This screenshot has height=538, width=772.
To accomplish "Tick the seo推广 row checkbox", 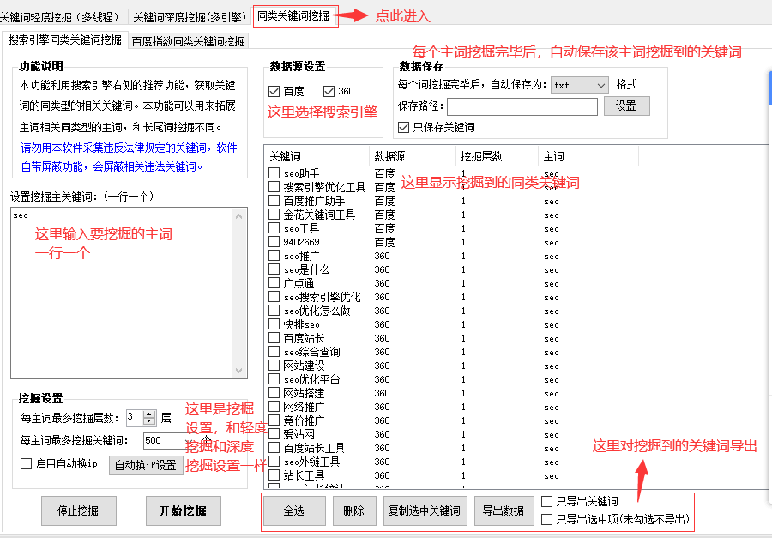I will [x=274, y=256].
